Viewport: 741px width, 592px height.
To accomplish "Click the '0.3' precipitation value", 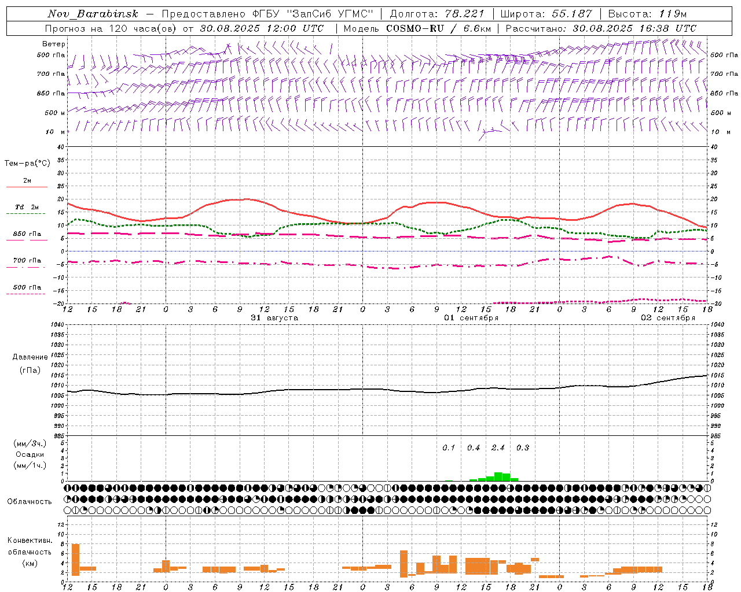I will (x=523, y=447).
